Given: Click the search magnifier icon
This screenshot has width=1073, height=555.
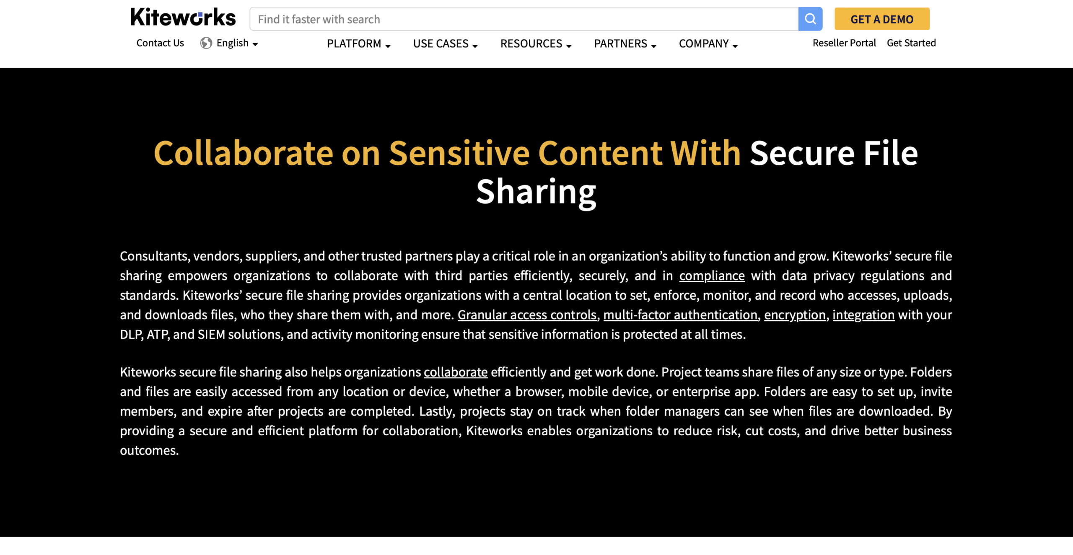Looking at the screenshot, I should click(x=810, y=19).
